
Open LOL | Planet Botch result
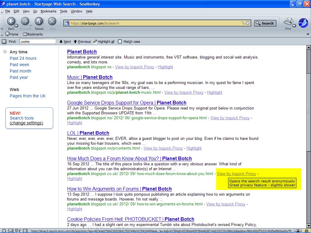(x=88, y=133)
